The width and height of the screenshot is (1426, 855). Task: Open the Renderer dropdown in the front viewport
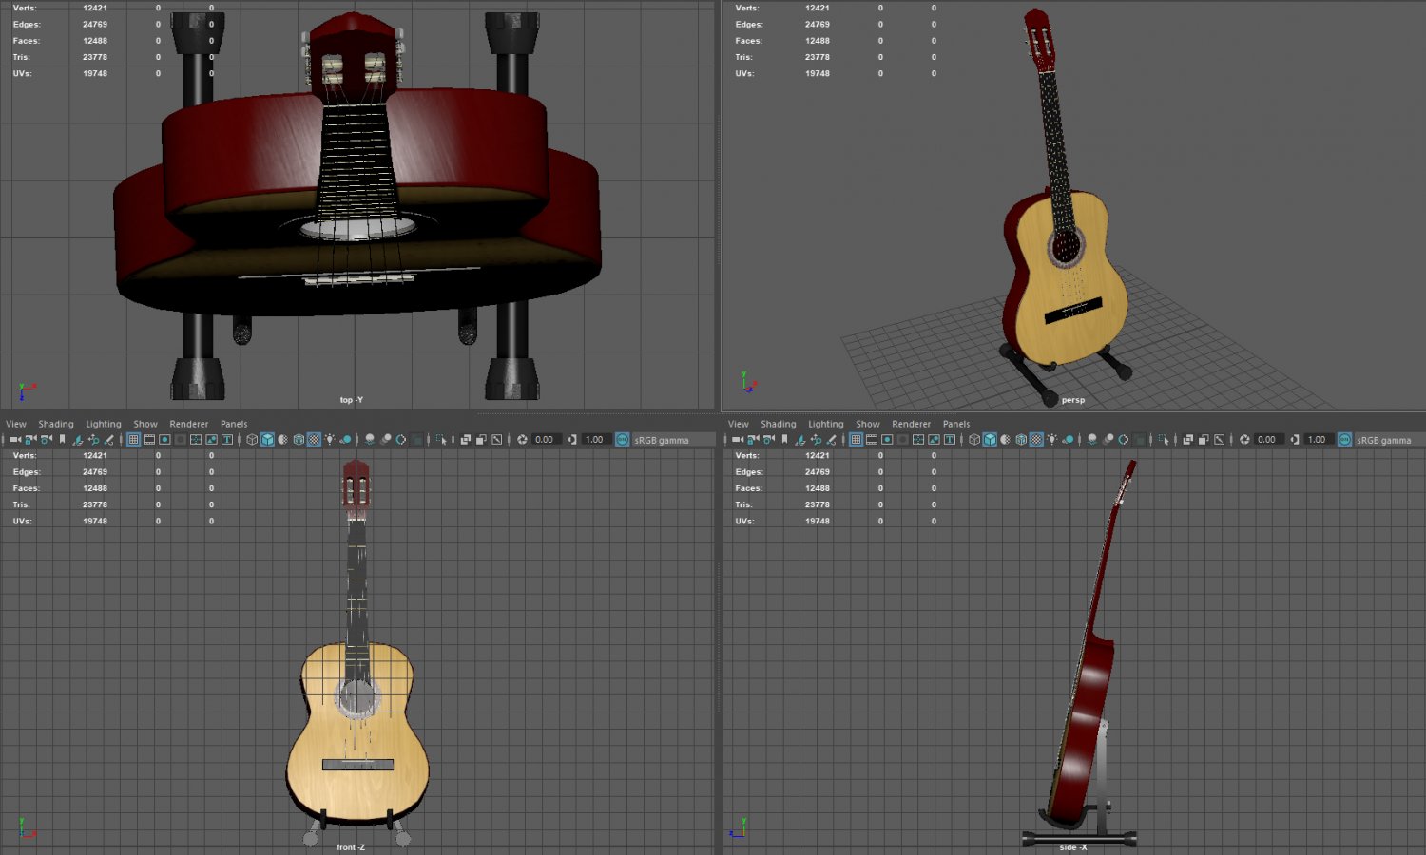pyautogui.click(x=188, y=424)
